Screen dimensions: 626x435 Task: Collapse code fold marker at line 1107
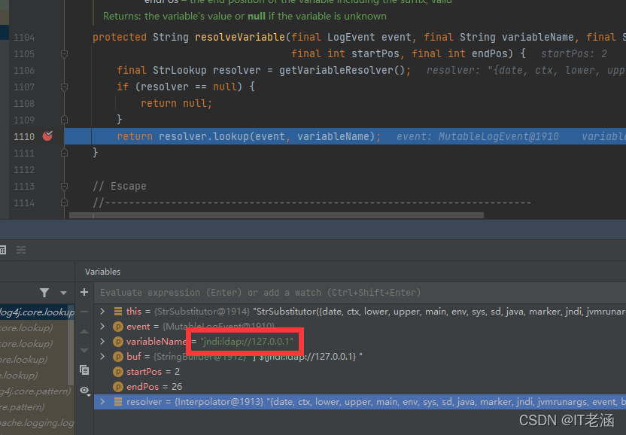pyautogui.click(x=64, y=87)
